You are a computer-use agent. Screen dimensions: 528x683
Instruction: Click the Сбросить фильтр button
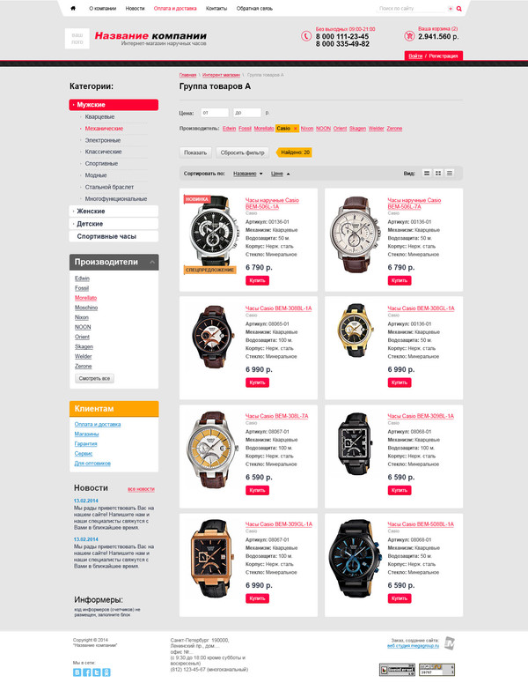click(242, 152)
